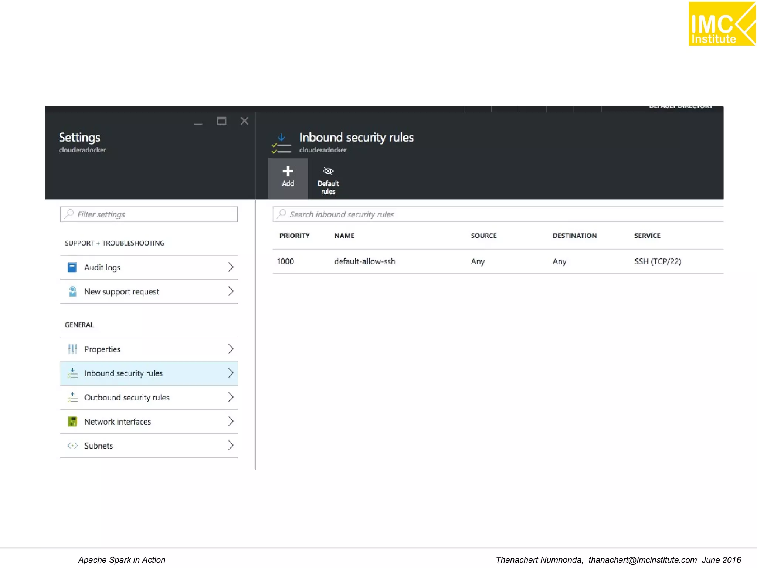Maximize the Settings blade
Image resolution: width=757 pixels, height=568 pixels.
221,121
